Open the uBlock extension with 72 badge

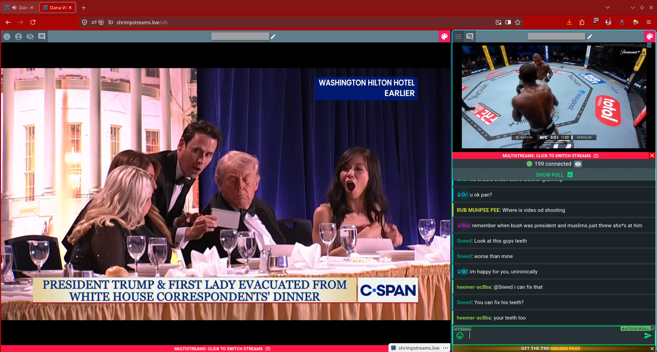pos(595,22)
